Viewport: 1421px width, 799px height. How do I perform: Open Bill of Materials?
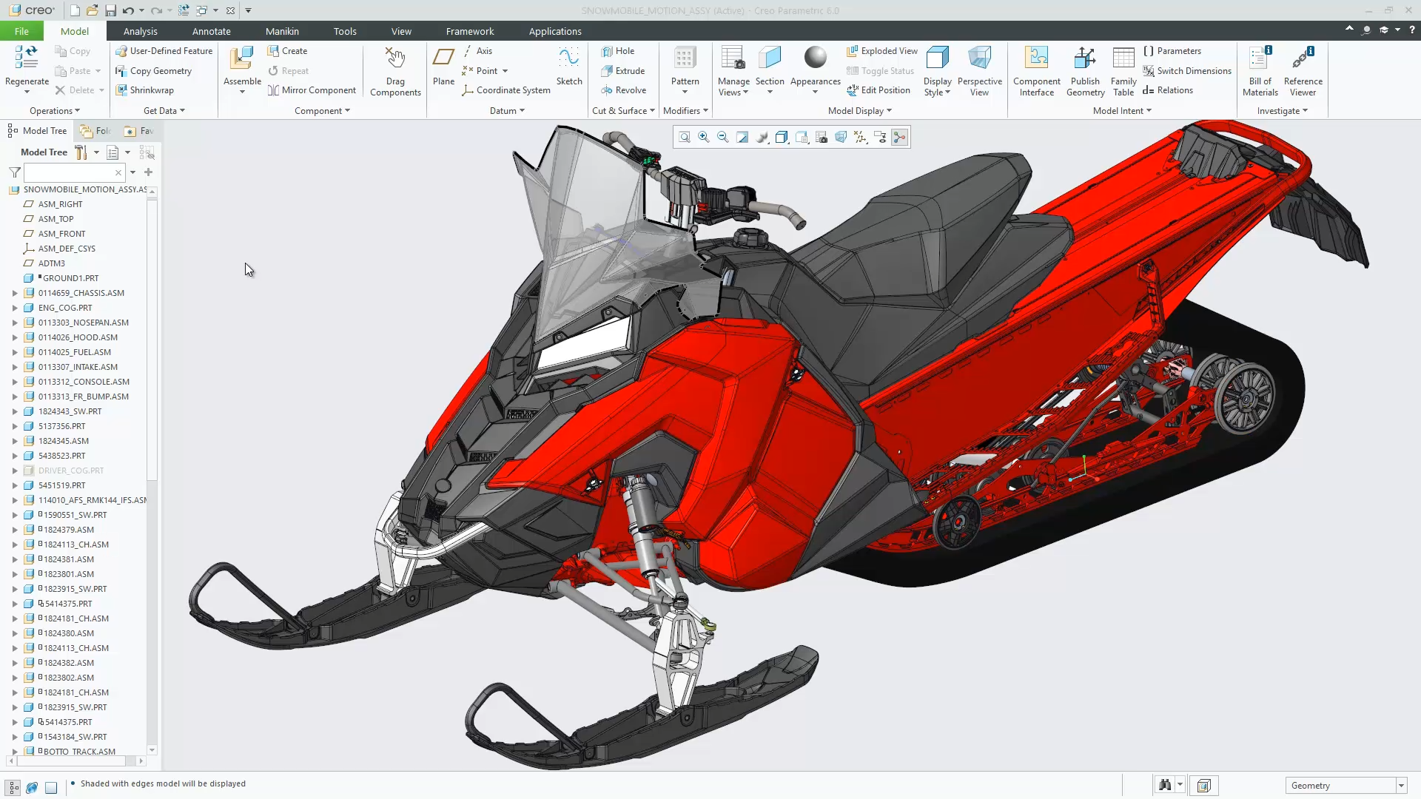point(1260,70)
